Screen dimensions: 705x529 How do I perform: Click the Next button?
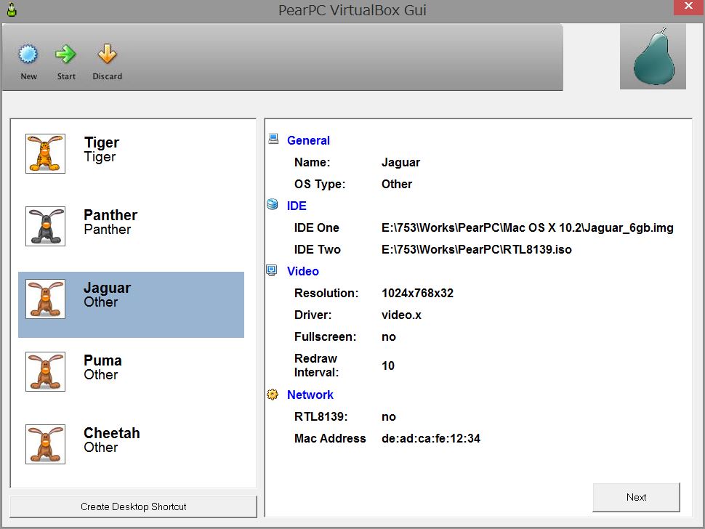pos(636,498)
